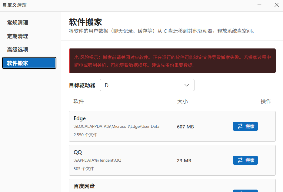Click the Edge User Data path text
Screen dimensions: 283x192
116,127
